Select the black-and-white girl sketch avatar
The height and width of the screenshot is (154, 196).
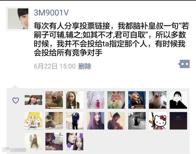pyautogui.click(x=178, y=100)
